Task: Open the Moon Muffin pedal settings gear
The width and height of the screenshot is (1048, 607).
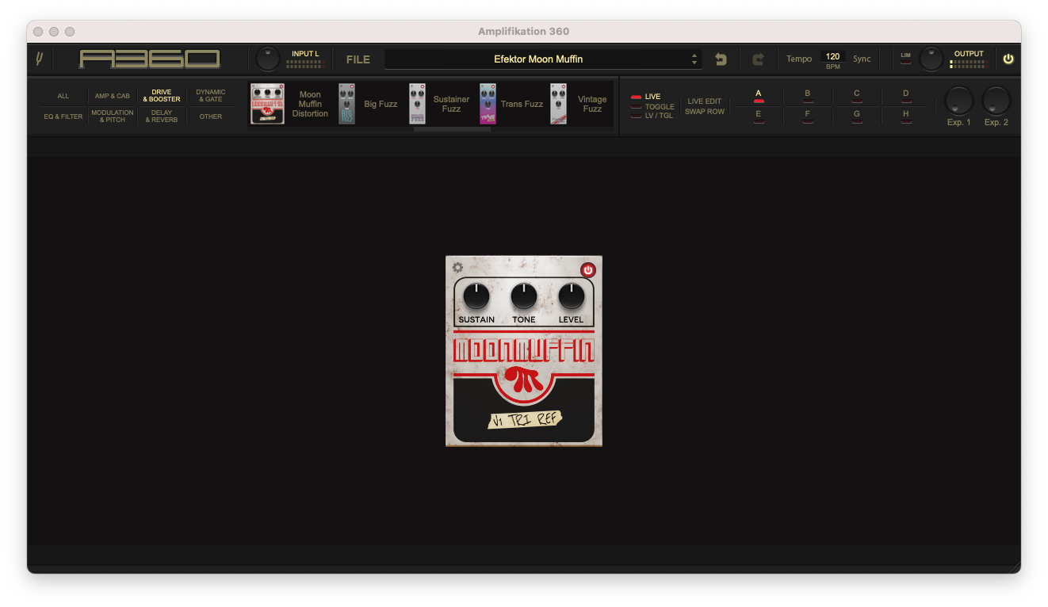Action: point(457,268)
